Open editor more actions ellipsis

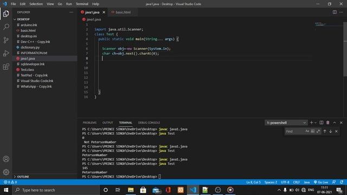point(341,12)
